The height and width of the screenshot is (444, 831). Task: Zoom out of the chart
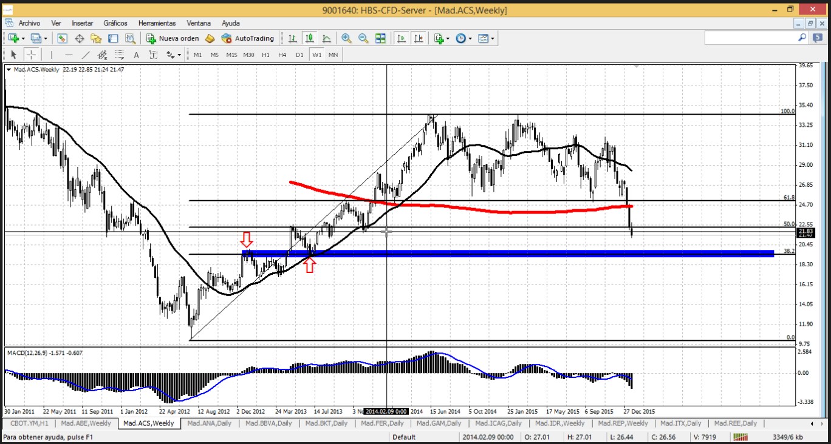363,38
